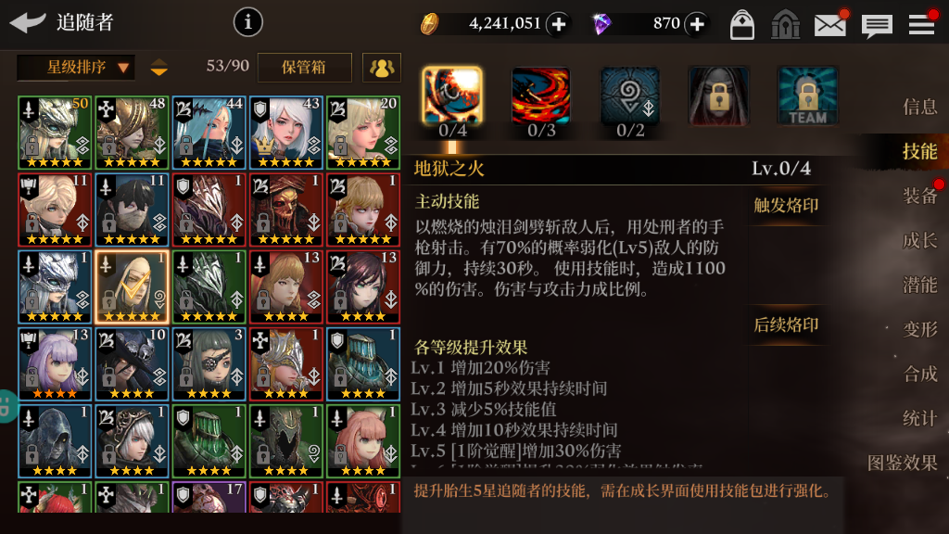Image resolution: width=949 pixels, height=534 pixels.
Task: Select the locked TEAM skill slot
Action: point(807,95)
